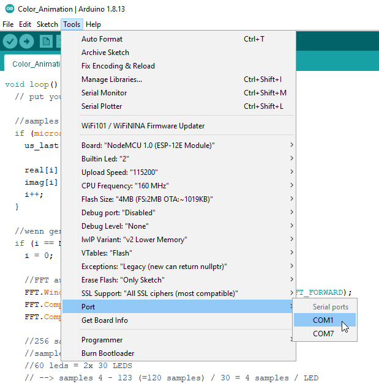Expand the VTables Flash submenu
Image resolution: width=379 pixels, height=384 pixels.
(178, 253)
